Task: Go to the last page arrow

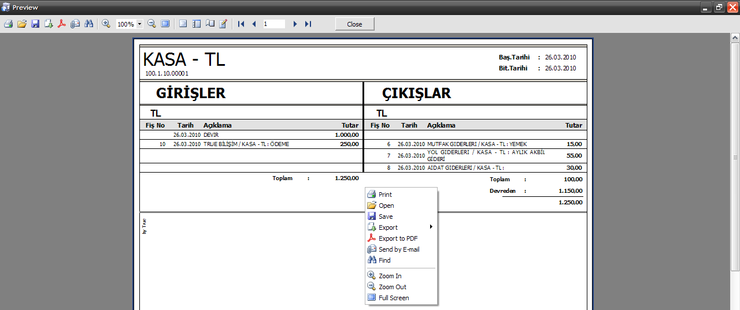Action: [x=308, y=24]
